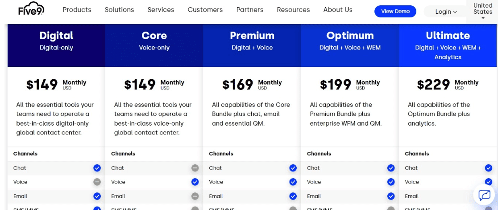The image size is (498, 212).
Task: Expand the Login dropdown
Action: point(446,12)
